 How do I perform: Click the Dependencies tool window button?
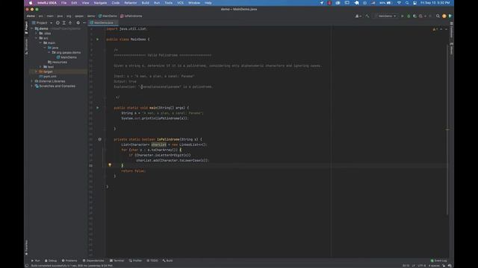coord(93,261)
